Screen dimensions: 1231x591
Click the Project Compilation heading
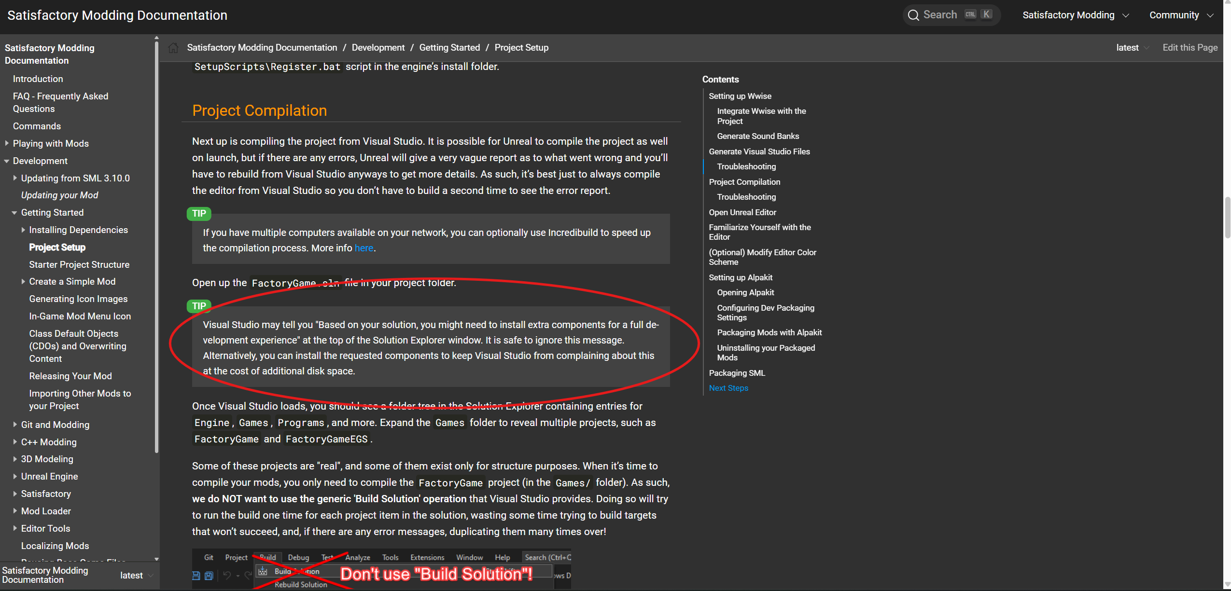click(259, 110)
